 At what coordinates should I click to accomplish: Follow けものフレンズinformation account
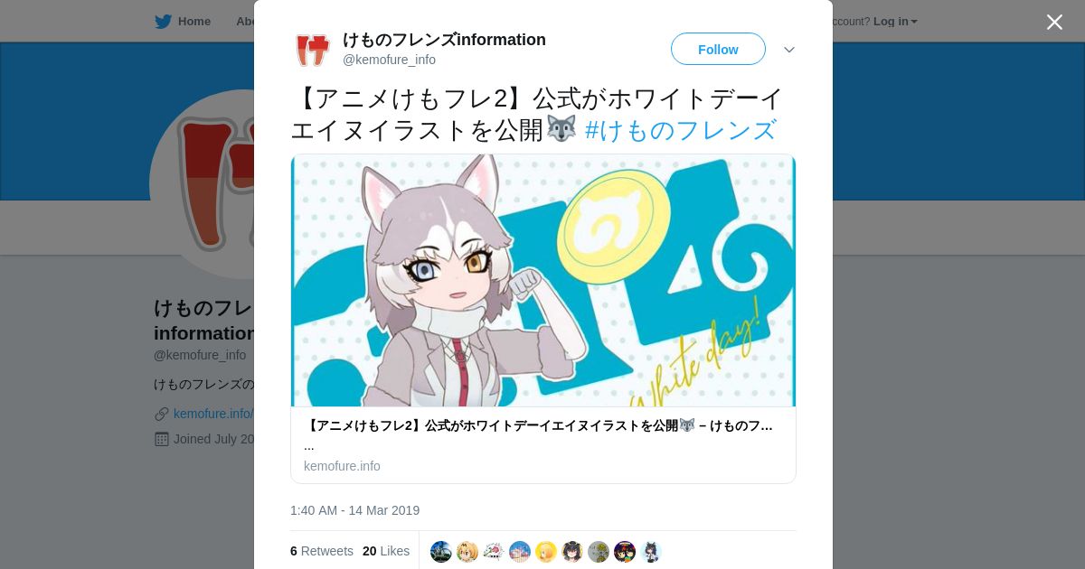coord(718,49)
